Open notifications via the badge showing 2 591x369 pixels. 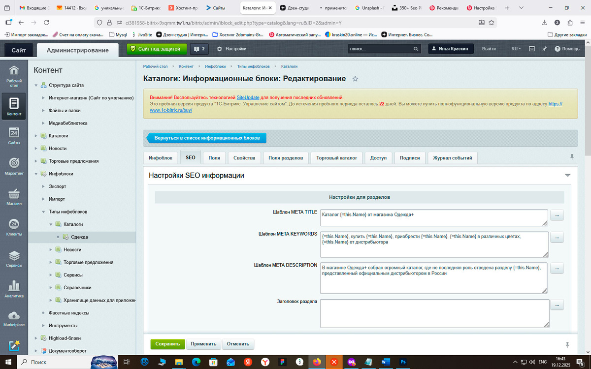click(x=199, y=49)
